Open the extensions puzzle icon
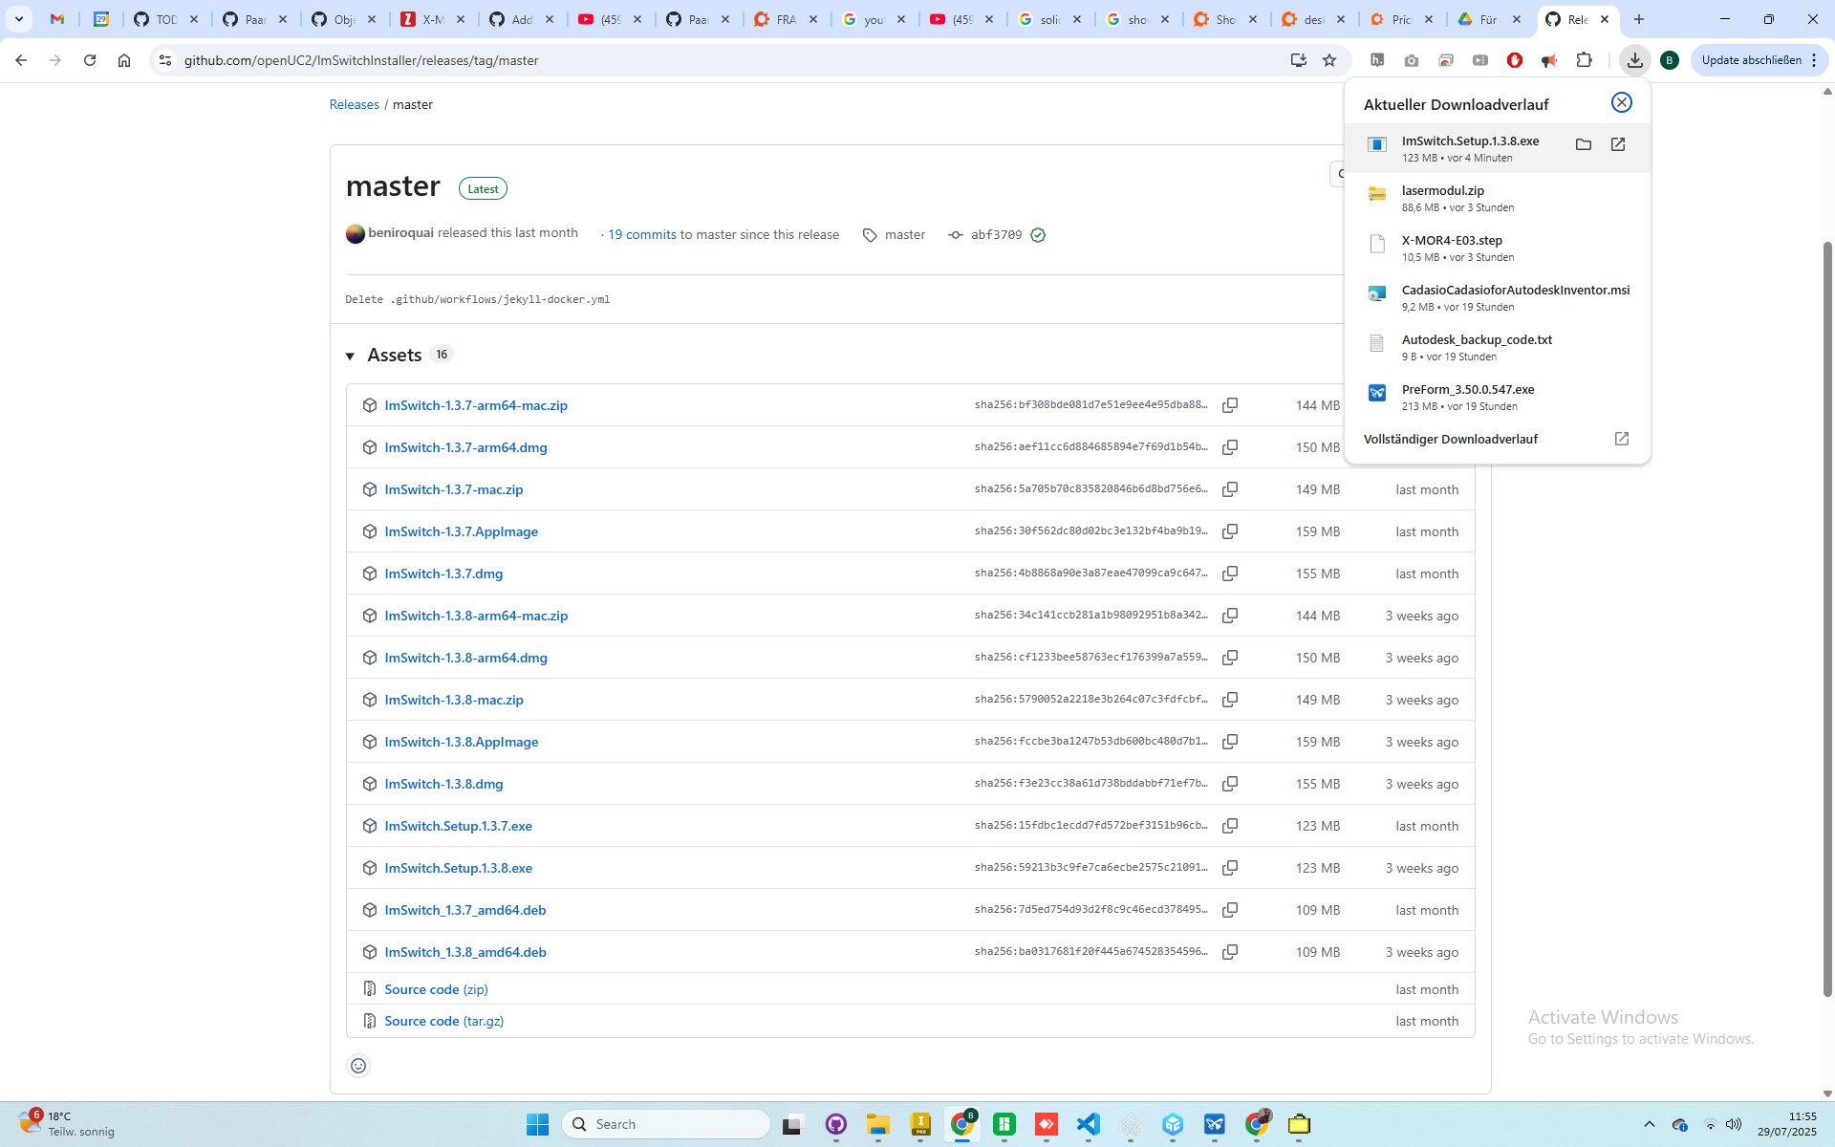Image resolution: width=1835 pixels, height=1147 pixels. (1584, 60)
